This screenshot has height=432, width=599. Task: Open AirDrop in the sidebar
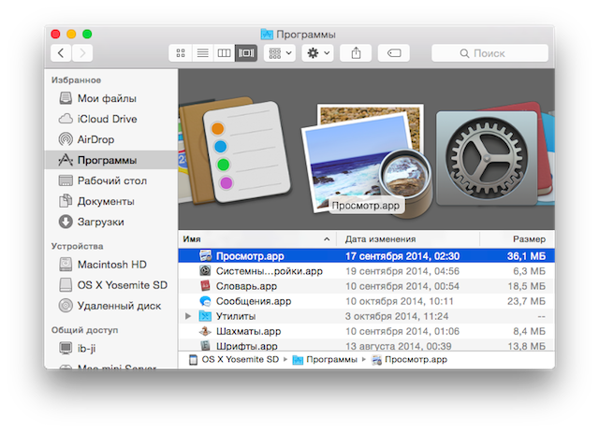click(110, 139)
